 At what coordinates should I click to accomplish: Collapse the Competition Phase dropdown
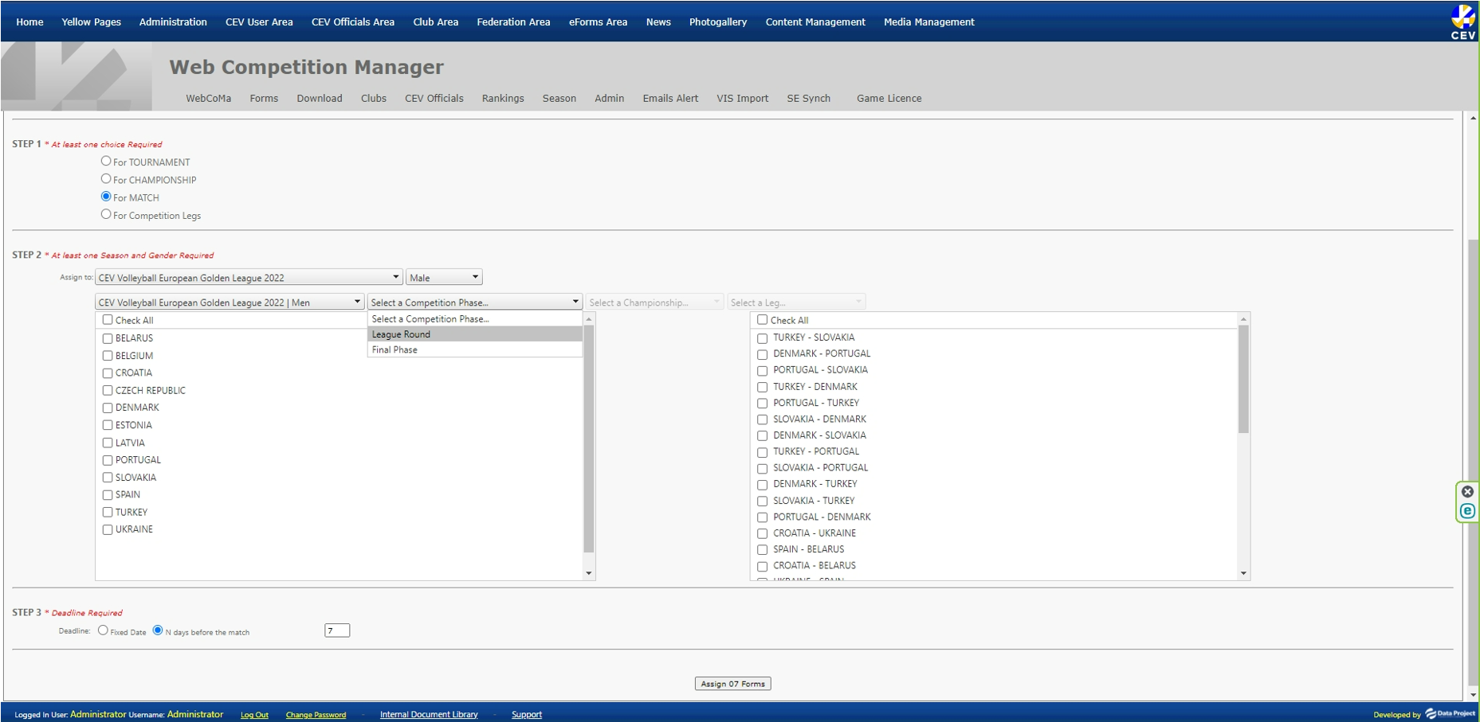[474, 302]
